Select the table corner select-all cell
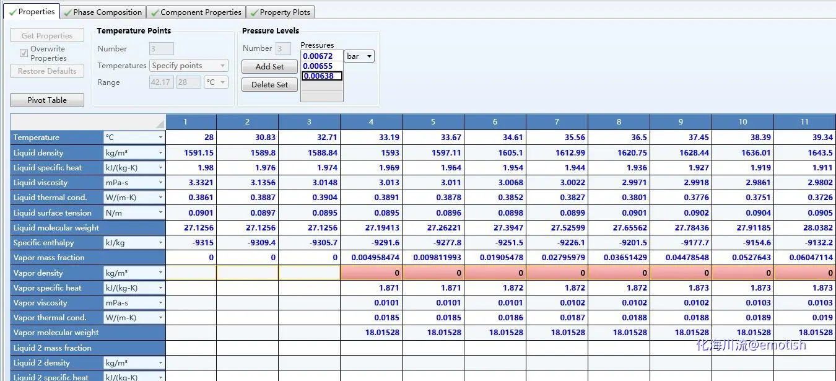Viewport: 836px width, 381px height. (x=88, y=122)
